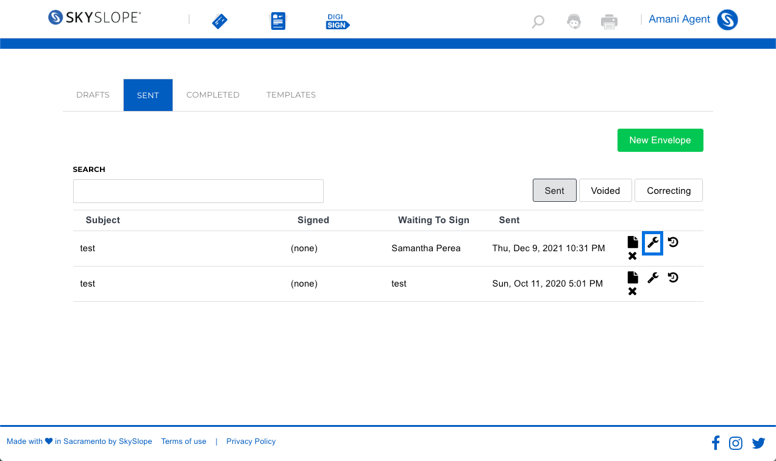Screen dimensions: 776x461
Task: Open history for the Oct 11, 2020 envelope
Action: [x=673, y=277]
